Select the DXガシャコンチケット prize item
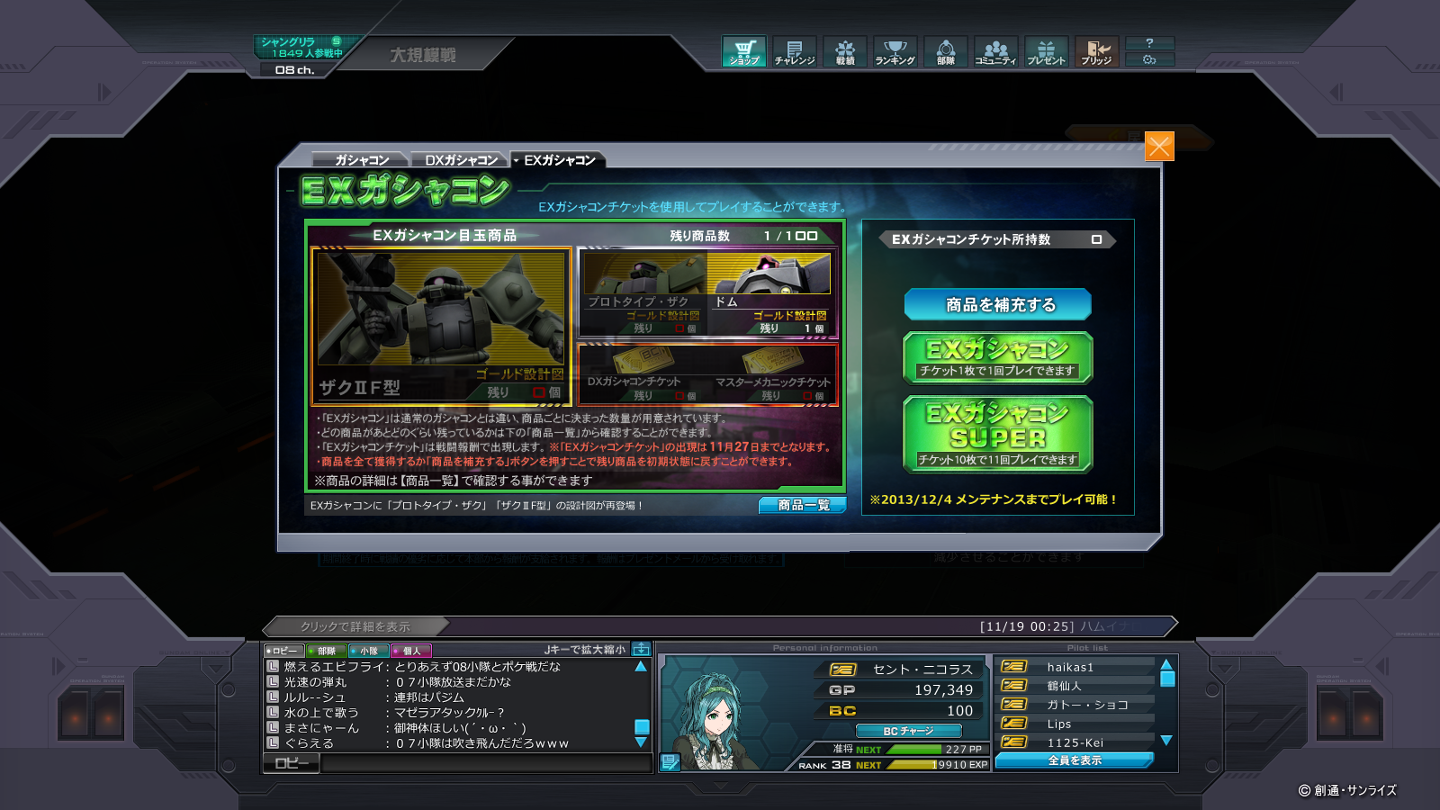Image resolution: width=1440 pixels, height=810 pixels. (643, 373)
